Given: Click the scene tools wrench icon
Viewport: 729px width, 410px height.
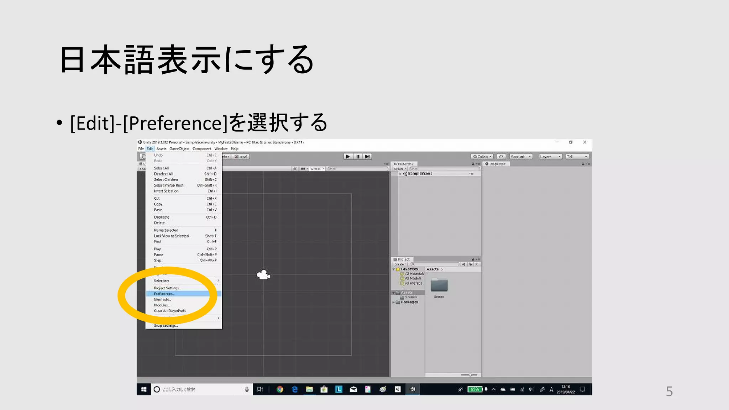Looking at the screenshot, I should click(295, 169).
